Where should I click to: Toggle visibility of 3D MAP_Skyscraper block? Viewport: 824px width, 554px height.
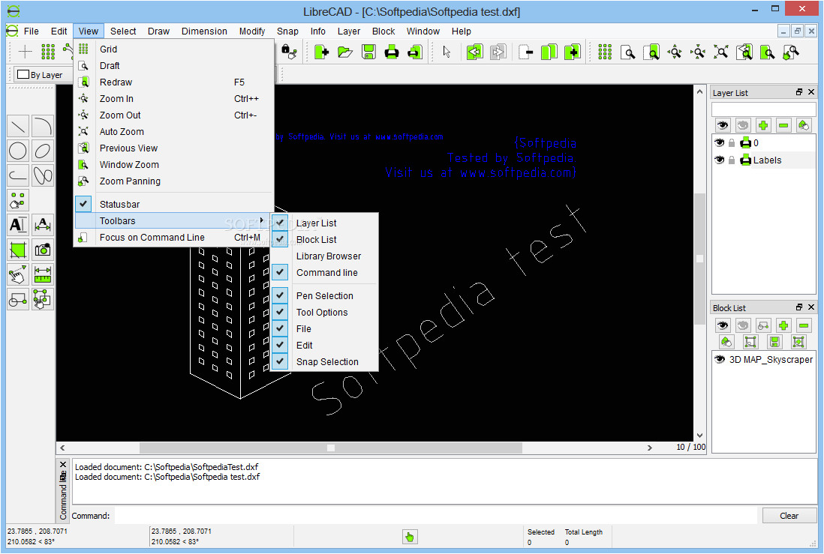tap(720, 359)
